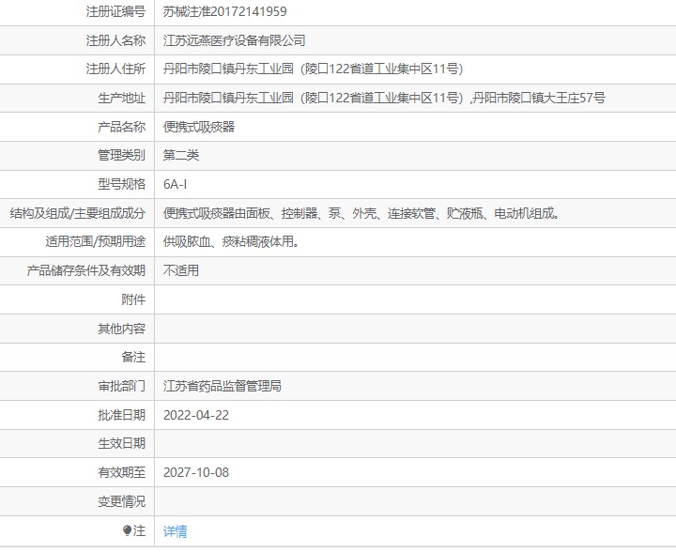
Task: Click the 适用范围/预期用途 label
Action: click(95, 242)
